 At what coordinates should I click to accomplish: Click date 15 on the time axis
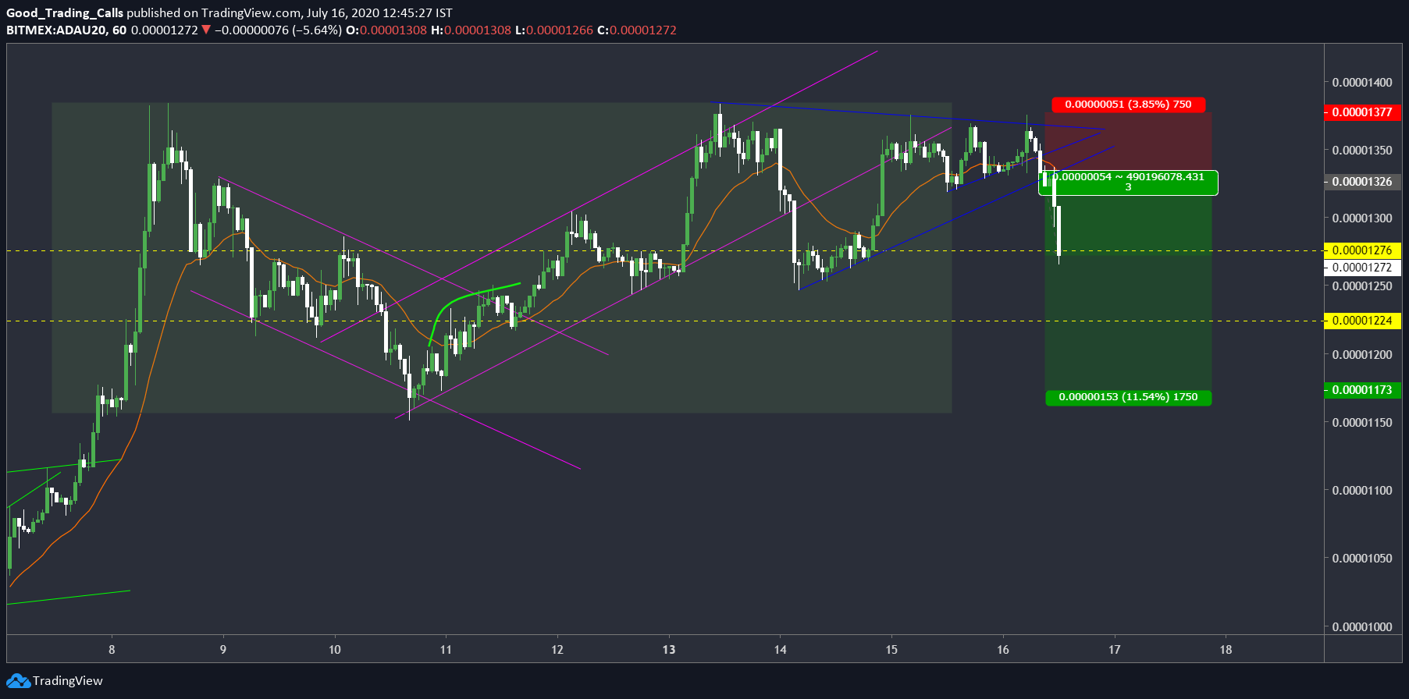[x=891, y=650]
